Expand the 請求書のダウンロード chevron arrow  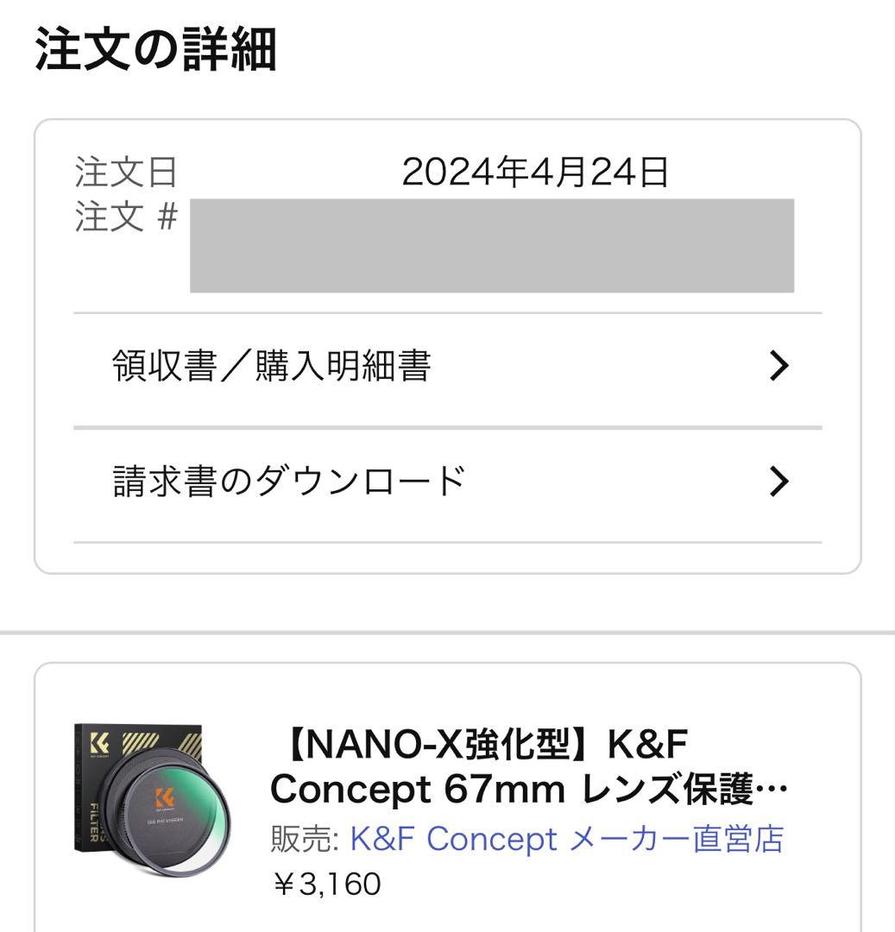pos(778,482)
